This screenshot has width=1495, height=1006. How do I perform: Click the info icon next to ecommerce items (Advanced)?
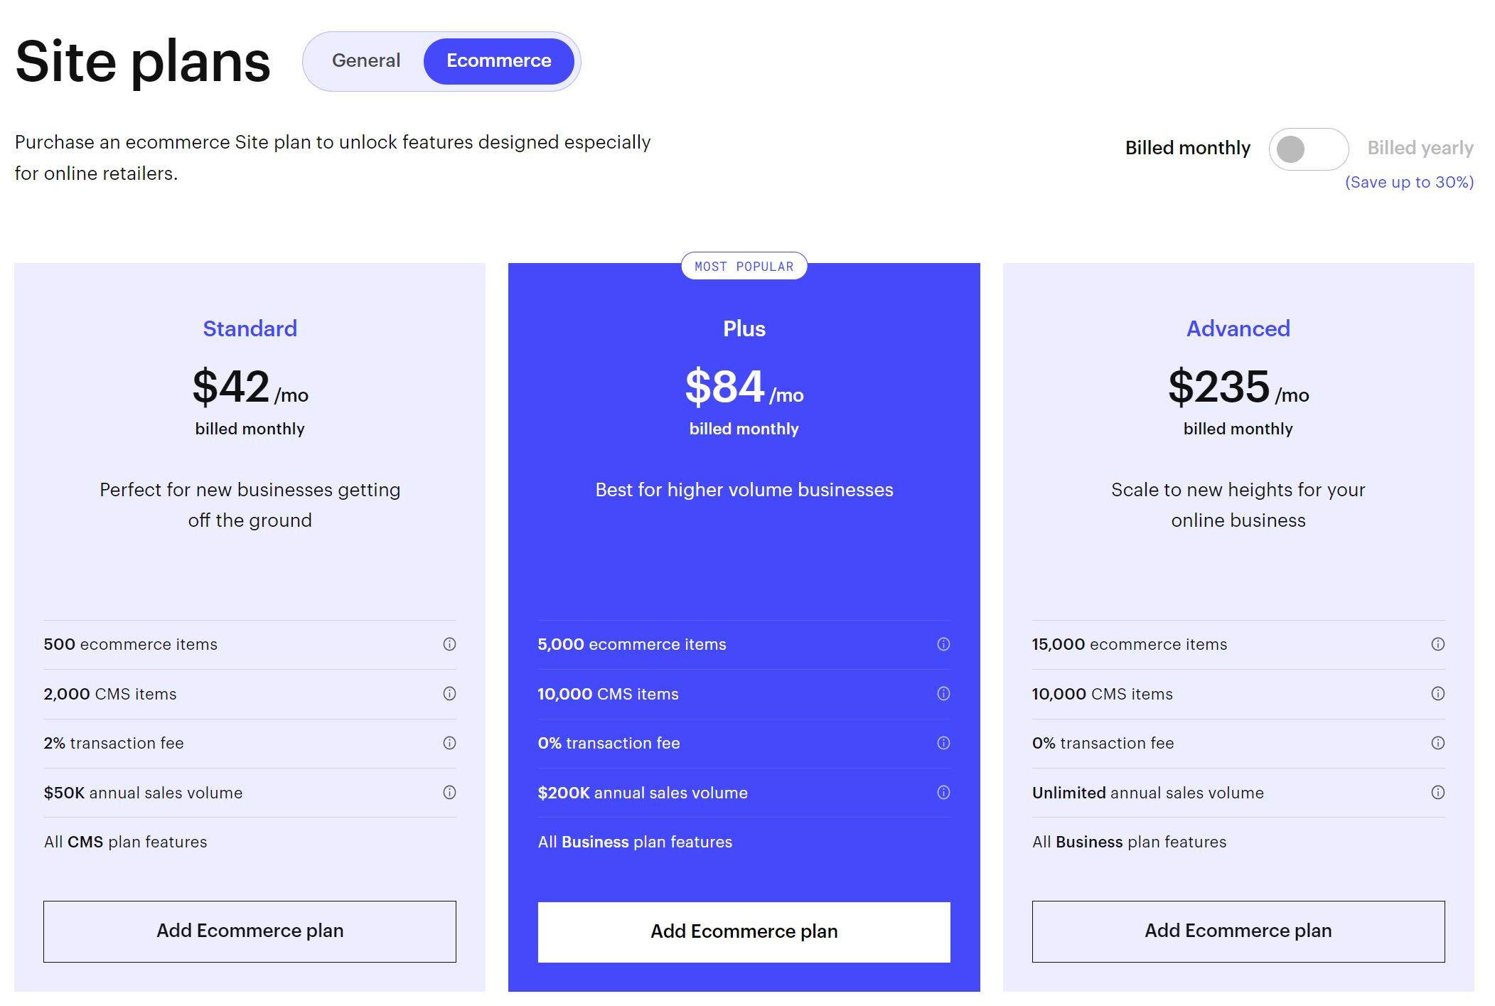tap(1437, 643)
